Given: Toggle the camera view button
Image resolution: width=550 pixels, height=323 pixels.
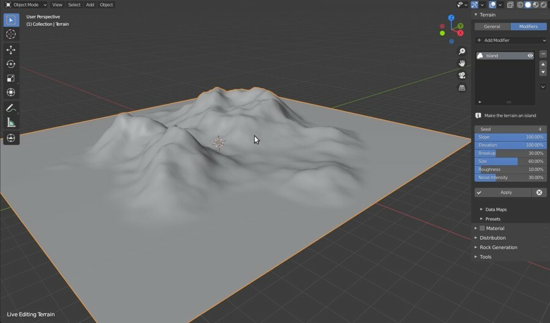Looking at the screenshot, I should pyautogui.click(x=462, y=75).
